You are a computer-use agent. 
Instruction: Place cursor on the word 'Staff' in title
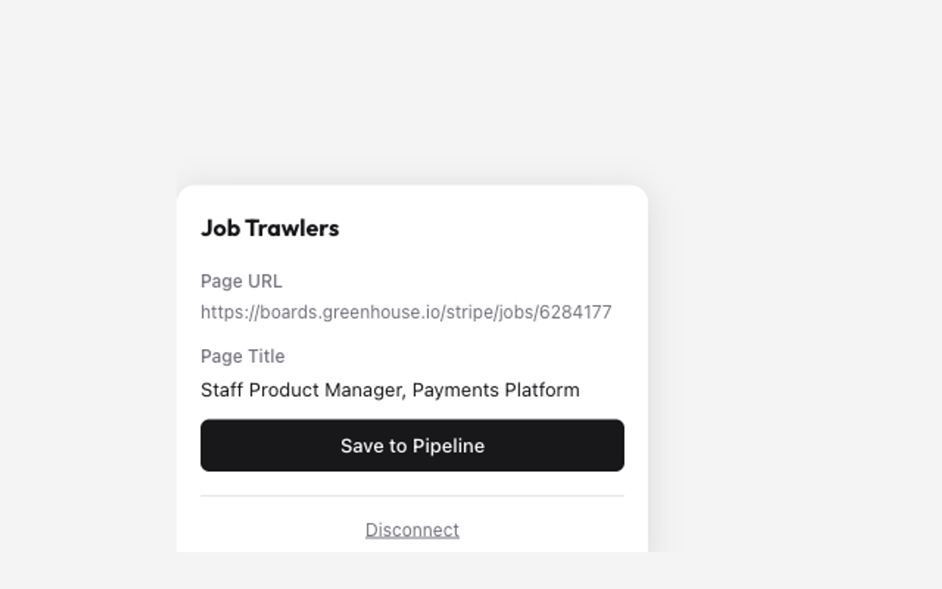coord(222,389)
